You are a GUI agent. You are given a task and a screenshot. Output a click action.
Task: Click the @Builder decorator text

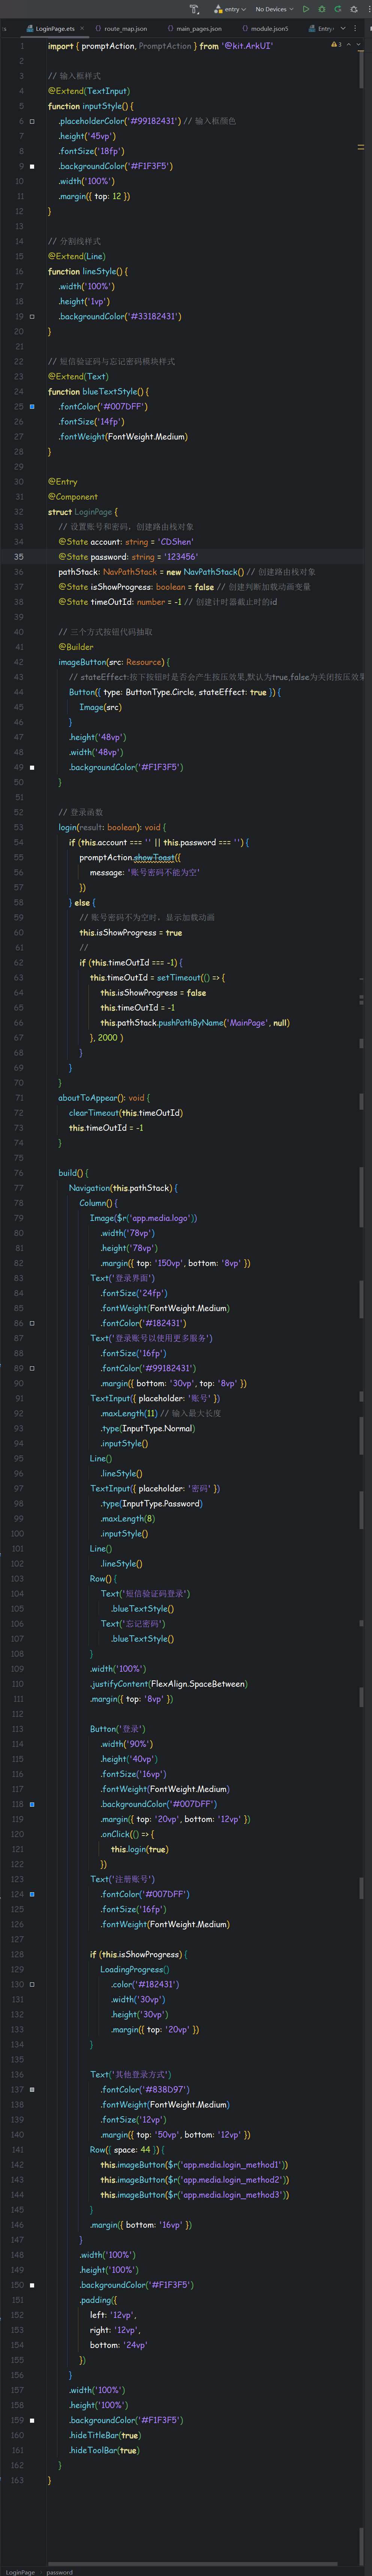pos(76,647)
